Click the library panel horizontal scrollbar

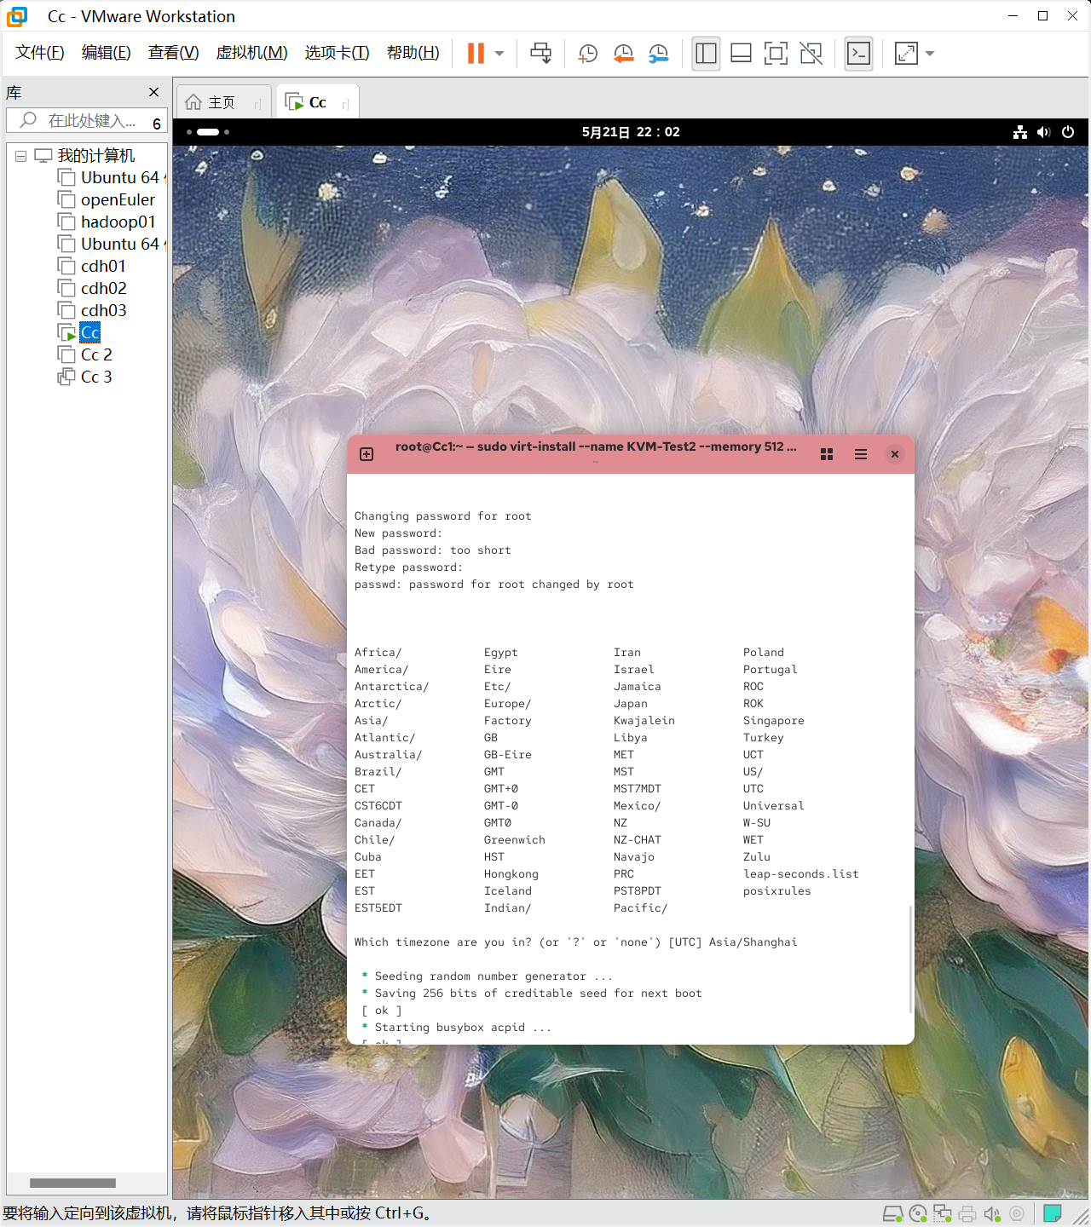[x=72, y=1183]
